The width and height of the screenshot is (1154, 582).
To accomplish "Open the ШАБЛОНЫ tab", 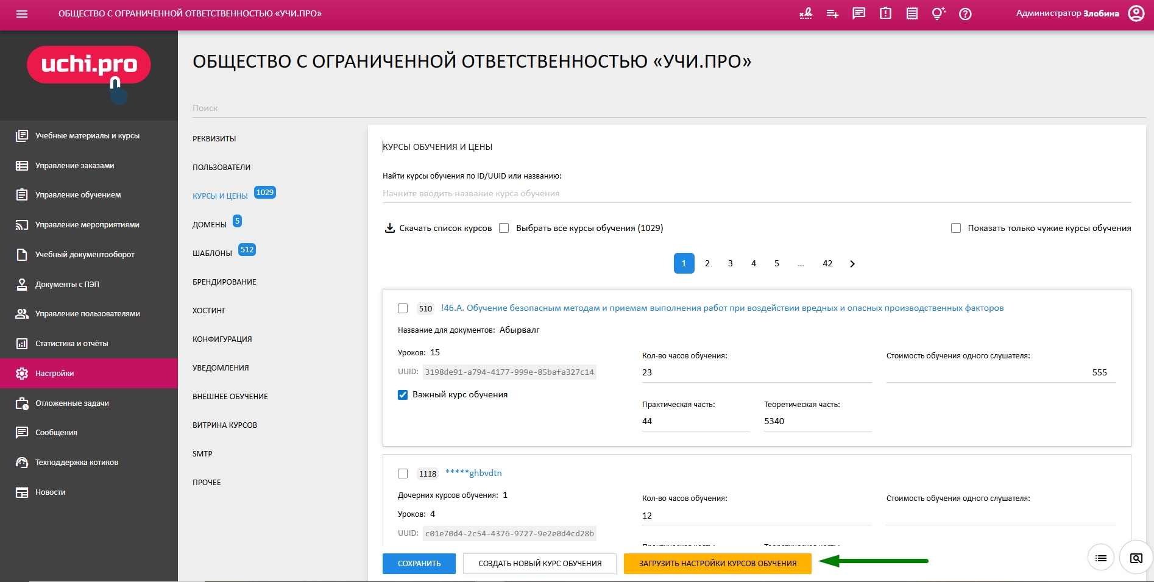I will tap(213, 254).
